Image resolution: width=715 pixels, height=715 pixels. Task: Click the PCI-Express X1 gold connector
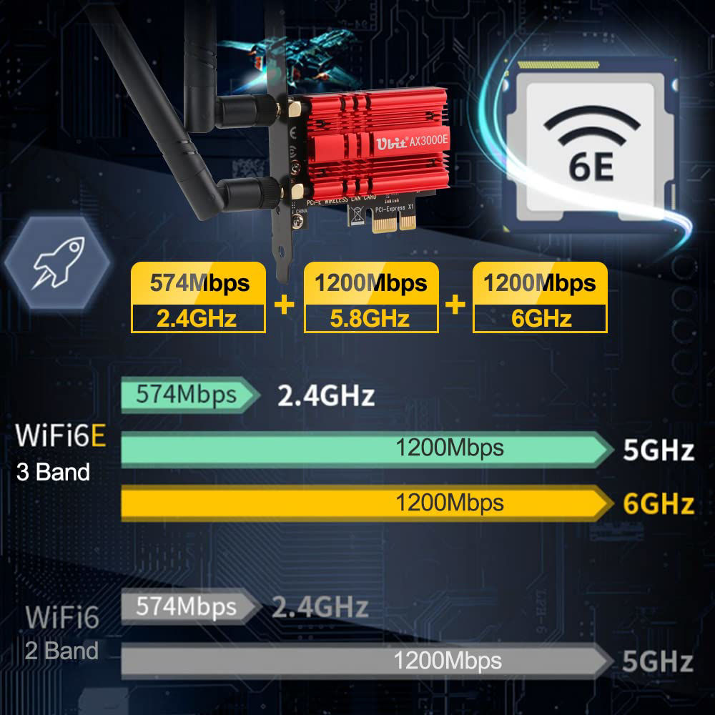click(x=395, y=223)
